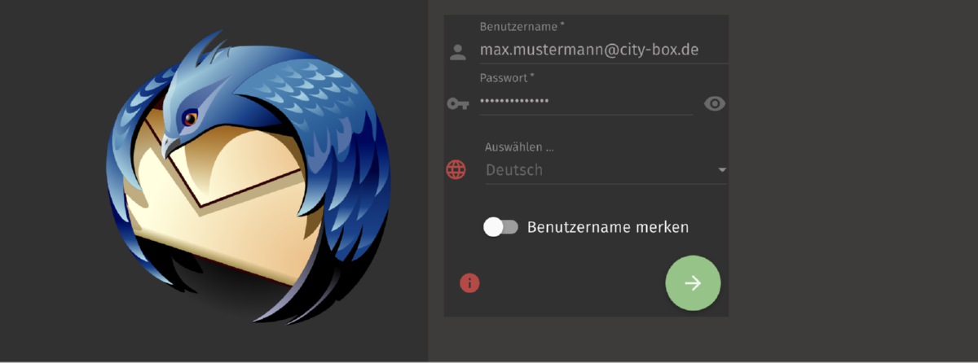Click the "Benutzername *" field label
Screen dimensions: 978x363
click(522, 27)
